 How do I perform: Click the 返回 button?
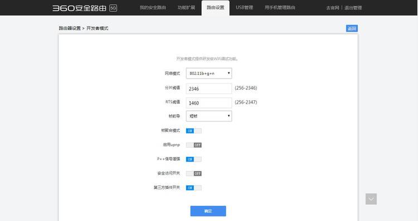click(352, 28)
